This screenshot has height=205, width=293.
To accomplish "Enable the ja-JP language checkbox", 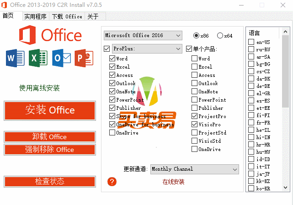I will 251,174.
